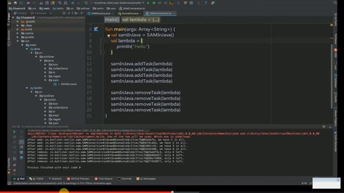
Task: Collapse the src folder arrow
Action: tap(18, 41)
